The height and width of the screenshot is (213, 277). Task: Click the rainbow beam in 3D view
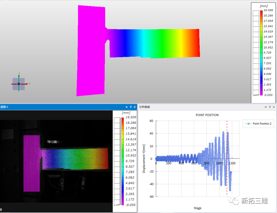[x=154, y=43]
